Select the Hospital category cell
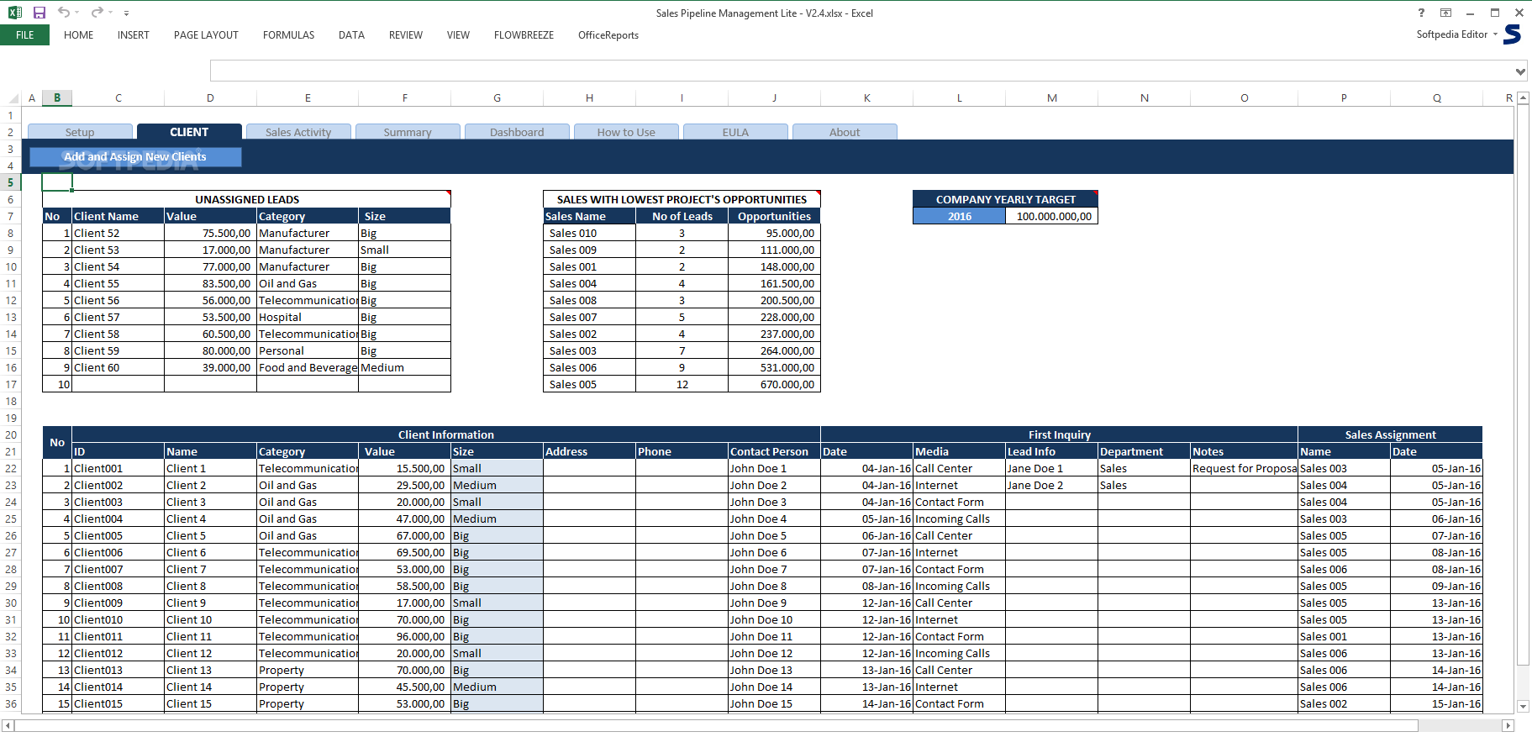Image resolution: width=1532 pixels, height=737 pixels. click(x=308, y=317)
